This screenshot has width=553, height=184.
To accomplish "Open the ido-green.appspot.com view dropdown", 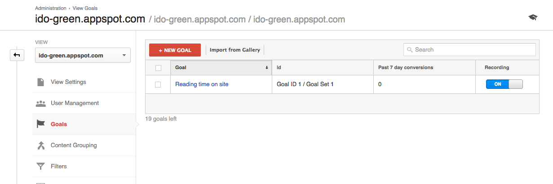I will pos(83,56).
